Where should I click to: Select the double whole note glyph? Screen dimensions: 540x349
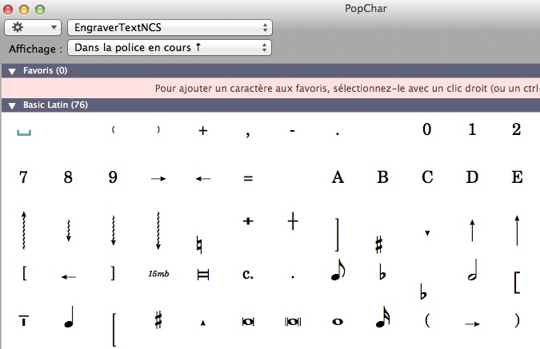(248, 321)
